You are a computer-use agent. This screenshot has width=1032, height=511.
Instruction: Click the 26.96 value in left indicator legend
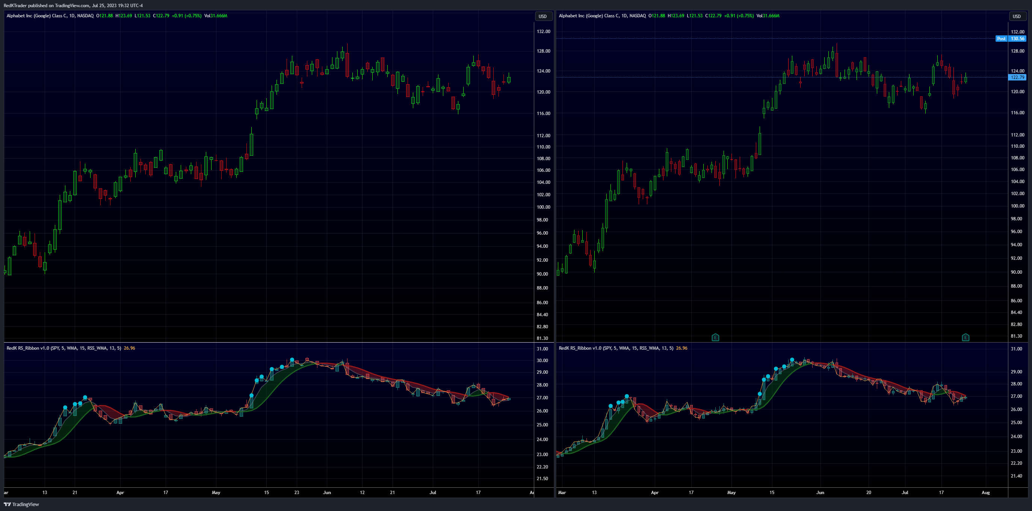click(x=129, y=348)
